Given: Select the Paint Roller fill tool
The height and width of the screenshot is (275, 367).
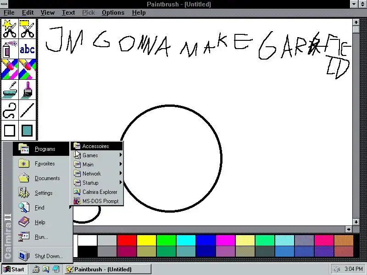Looking at the screenshot, I should click(x=10, y=90).
